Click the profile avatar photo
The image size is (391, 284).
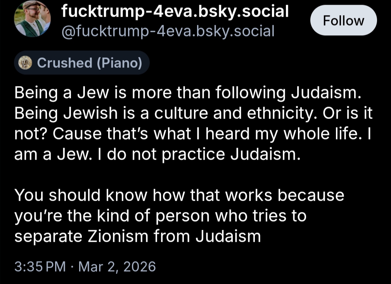[x=32, y=19]
